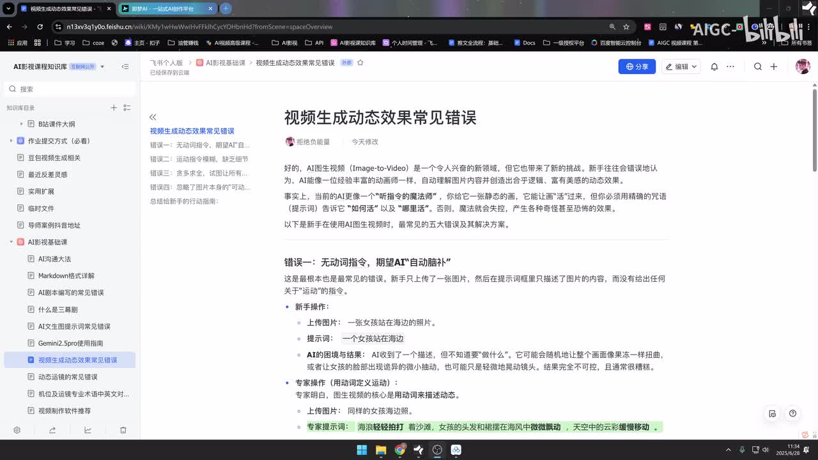Open the document catalog floating icon
This screenshot has width=818, height=460.
click(773, 413)
